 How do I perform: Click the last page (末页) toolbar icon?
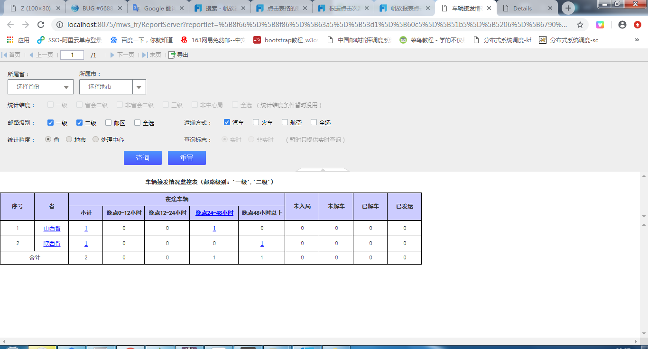[x=152, y=55]
